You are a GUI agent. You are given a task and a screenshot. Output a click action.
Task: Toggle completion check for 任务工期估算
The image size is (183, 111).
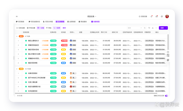[x=26, y=82]
